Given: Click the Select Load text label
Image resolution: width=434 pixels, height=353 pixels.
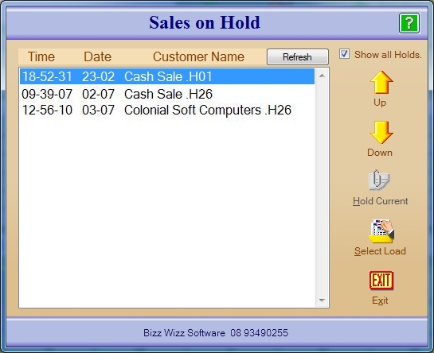Looking at the screenshot, I should tap(380, 251).
